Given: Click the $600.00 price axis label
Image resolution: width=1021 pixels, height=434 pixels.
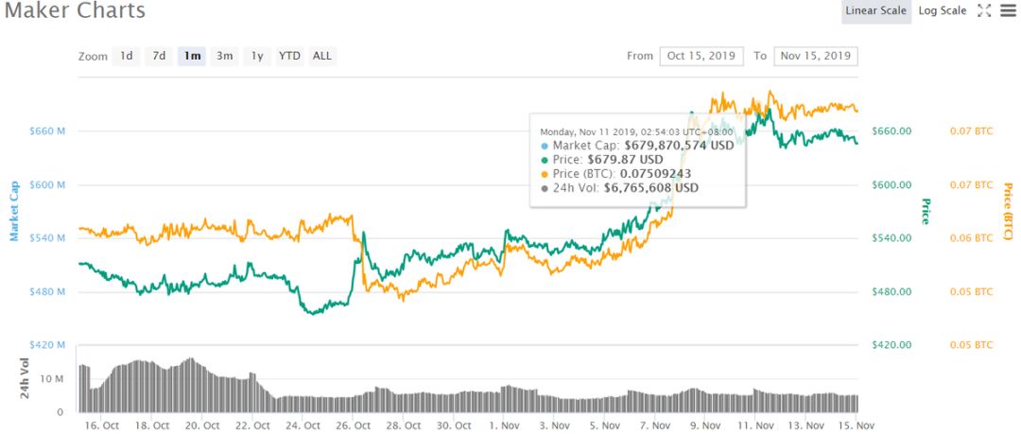Looking at the screenshot, I should (891, 185).
